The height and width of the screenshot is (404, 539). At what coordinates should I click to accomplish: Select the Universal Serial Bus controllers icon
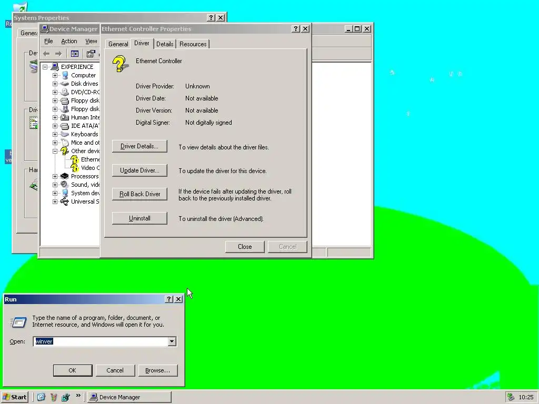[65, 201]
